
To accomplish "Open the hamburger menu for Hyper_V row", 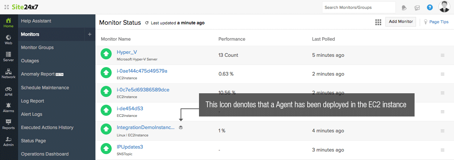I will [443, 55].
